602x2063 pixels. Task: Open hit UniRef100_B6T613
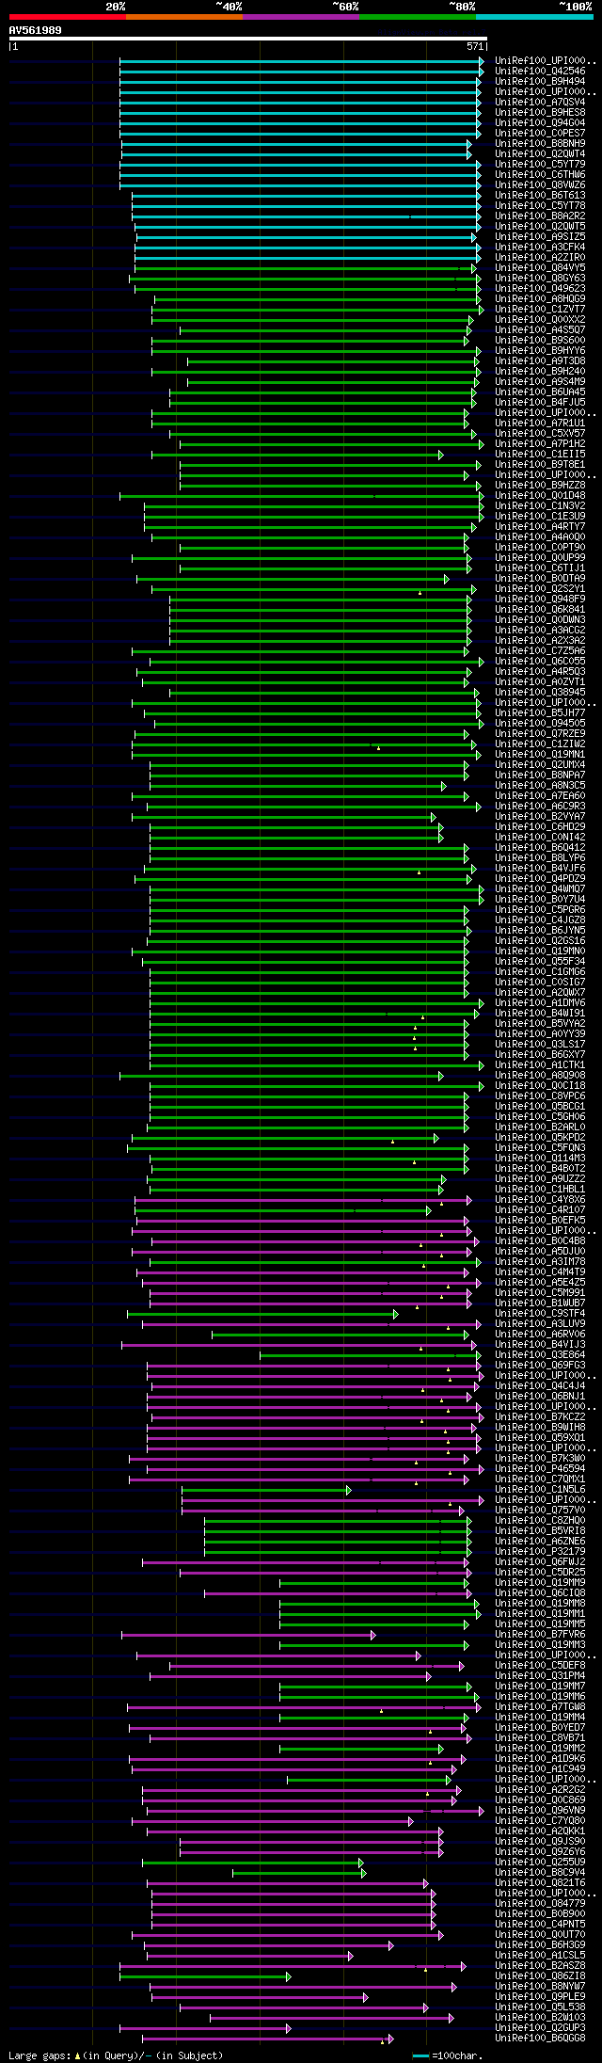(540, 195)
